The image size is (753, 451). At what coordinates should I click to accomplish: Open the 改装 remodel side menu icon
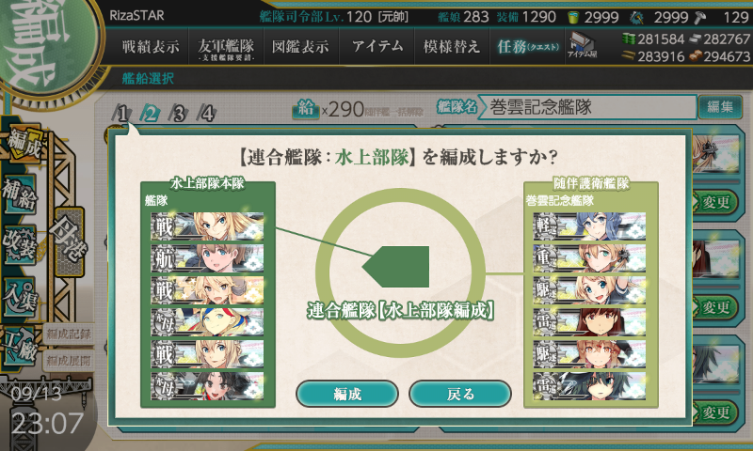point(20,244)
